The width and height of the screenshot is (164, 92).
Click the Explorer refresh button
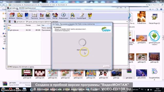point(149,5)
